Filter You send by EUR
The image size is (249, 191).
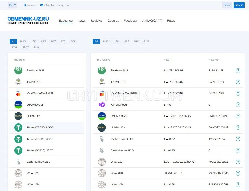tap(36, 48)
